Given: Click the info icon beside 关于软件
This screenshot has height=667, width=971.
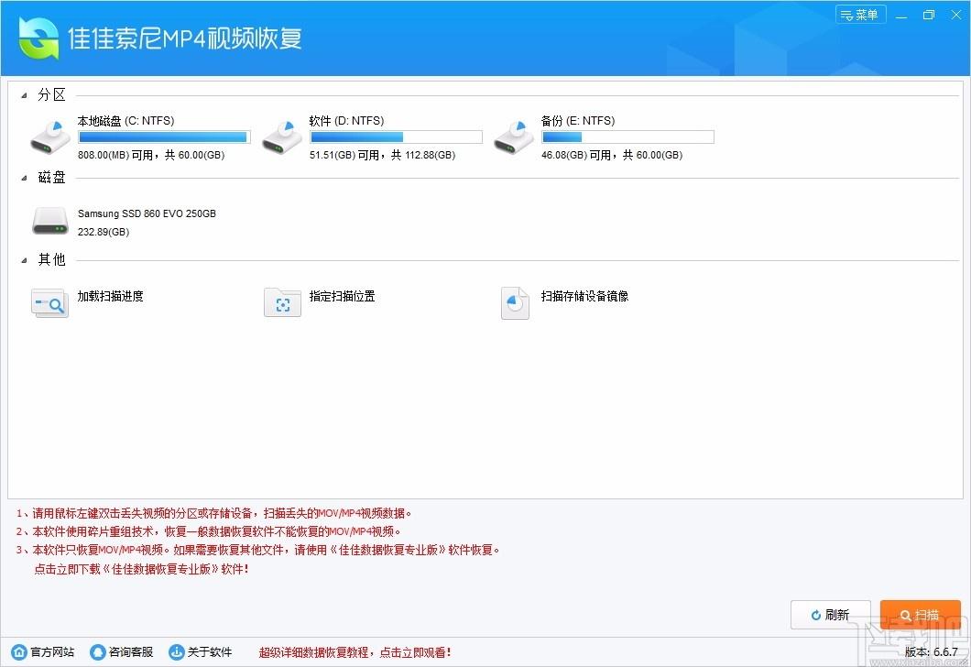Looking at the screenshot, I should pyautogui.click(x=177, y=651).
